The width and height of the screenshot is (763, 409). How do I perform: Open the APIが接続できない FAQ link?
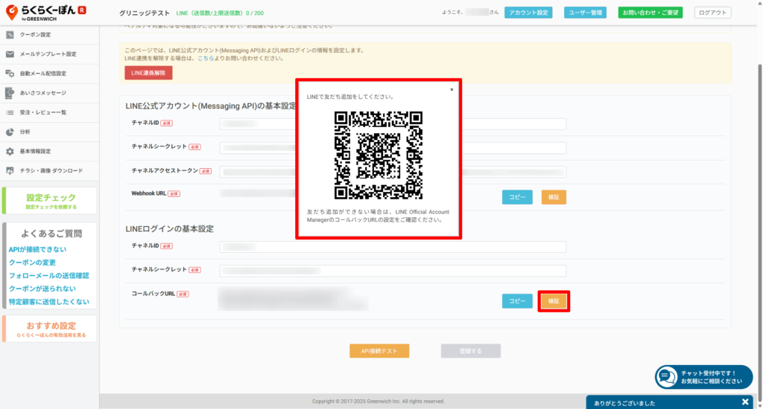[37, 249]
